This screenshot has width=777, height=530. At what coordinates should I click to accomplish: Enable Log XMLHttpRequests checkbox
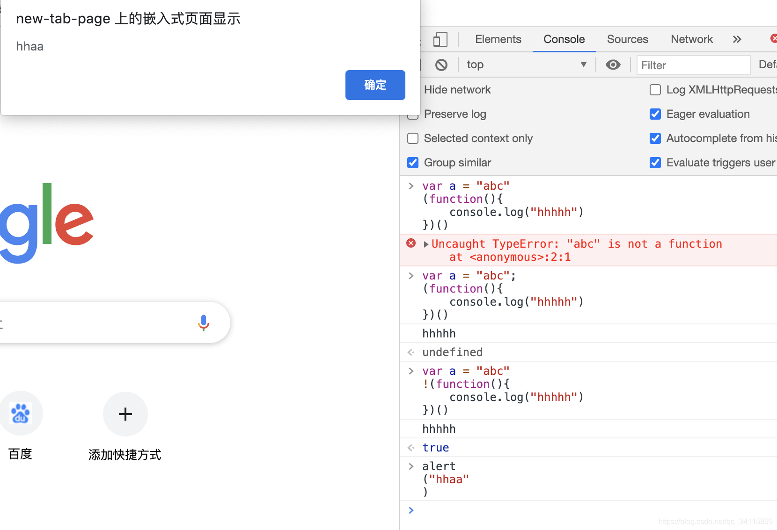coord(655,90)
